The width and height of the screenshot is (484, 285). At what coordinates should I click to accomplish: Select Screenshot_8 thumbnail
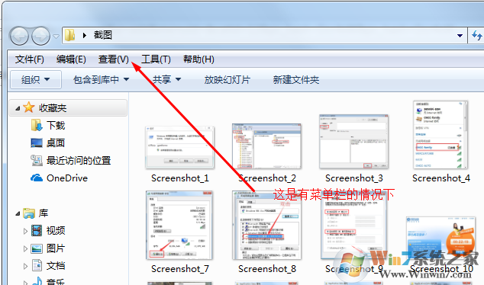266,226
